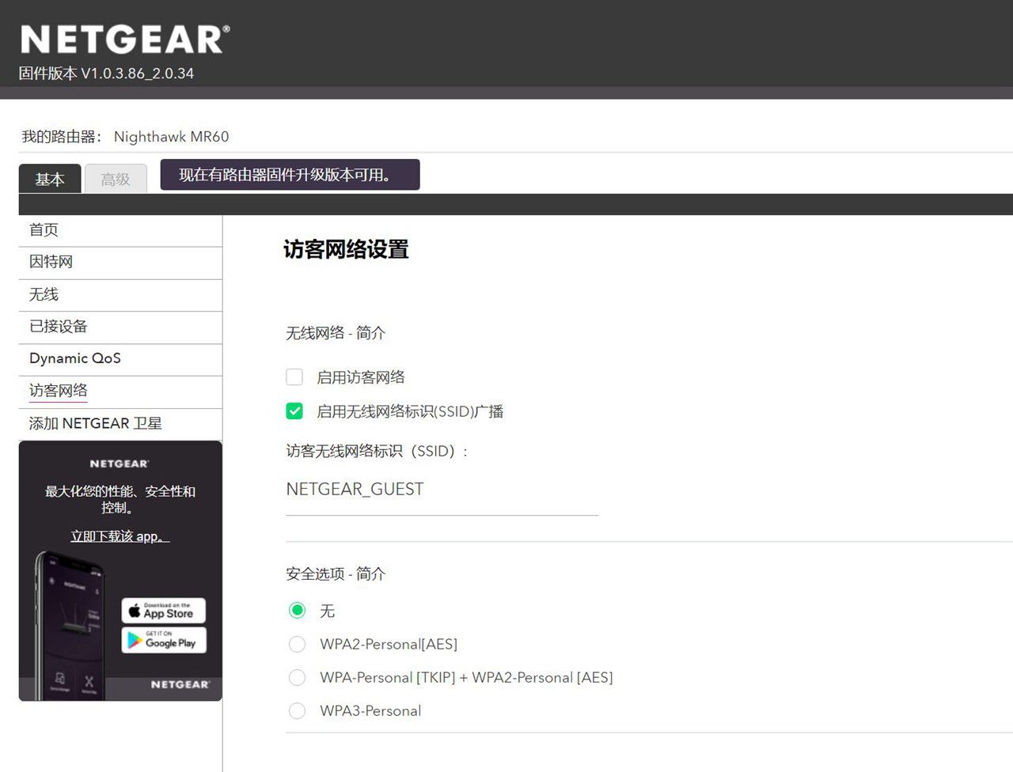The image size is (1013, 772).
Task: Click the 无线网络 - 简介 section label
Action: 336,333
